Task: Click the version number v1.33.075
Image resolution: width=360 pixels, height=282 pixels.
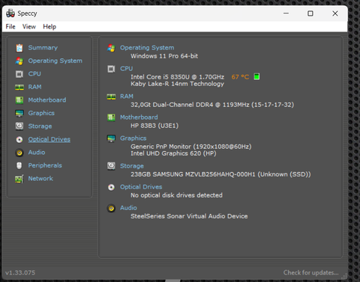Action: [x=20, y=272]
